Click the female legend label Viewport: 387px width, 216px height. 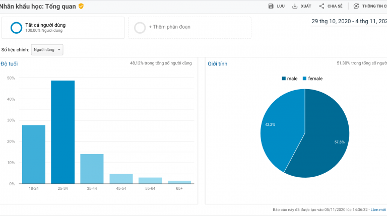[x=315, y=79]
